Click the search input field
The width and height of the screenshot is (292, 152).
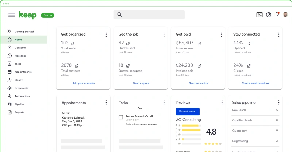click(x=149, y=15)
